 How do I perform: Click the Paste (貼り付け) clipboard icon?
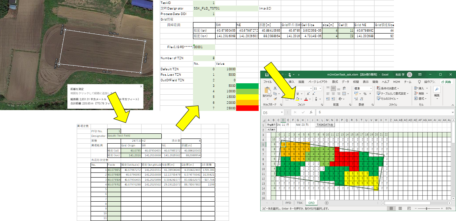coord(267,92)
